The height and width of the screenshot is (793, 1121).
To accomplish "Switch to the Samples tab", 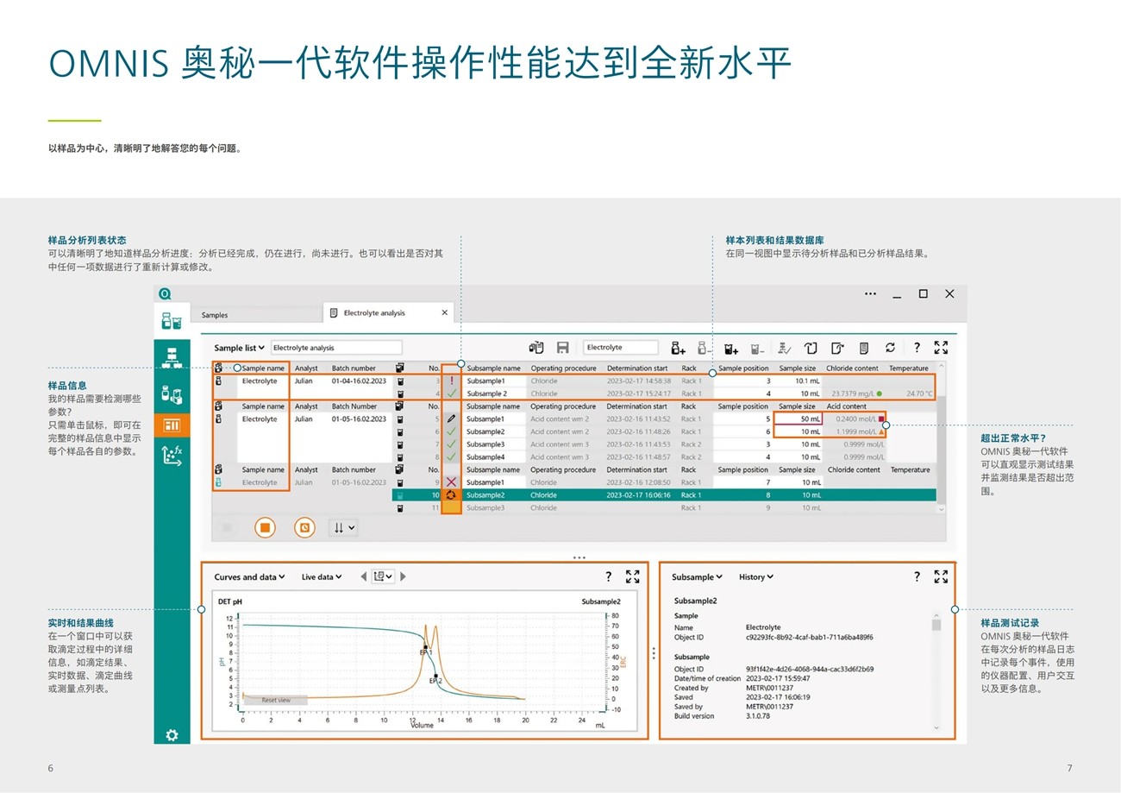I will (215, 315).
